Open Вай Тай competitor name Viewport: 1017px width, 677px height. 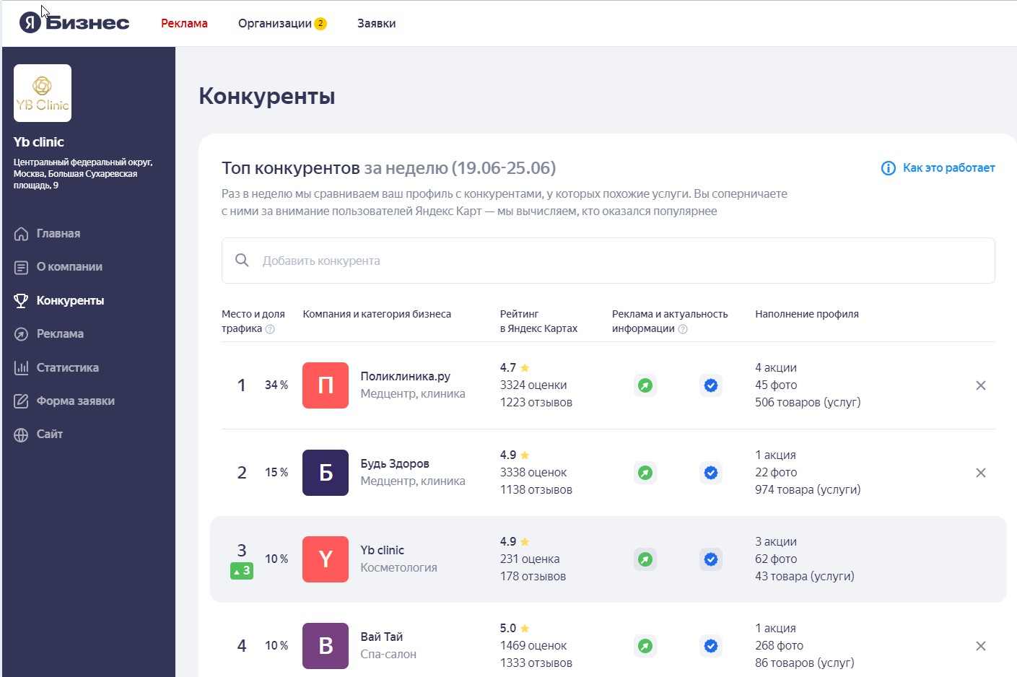(381, 637)
